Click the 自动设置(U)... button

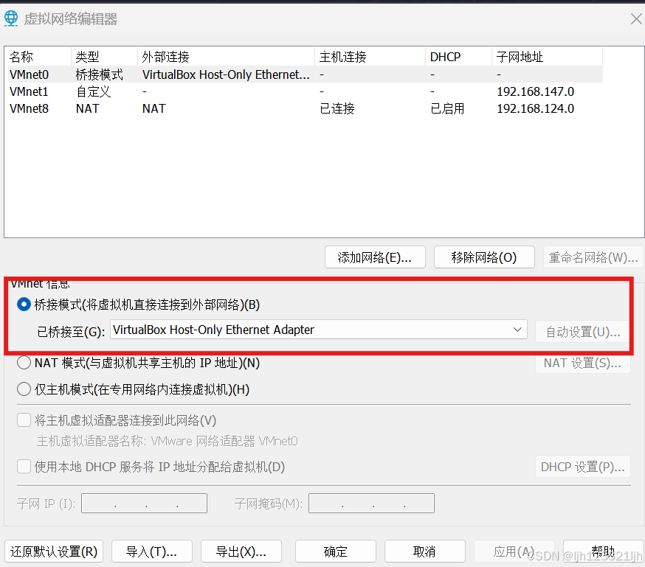[583, 332]
